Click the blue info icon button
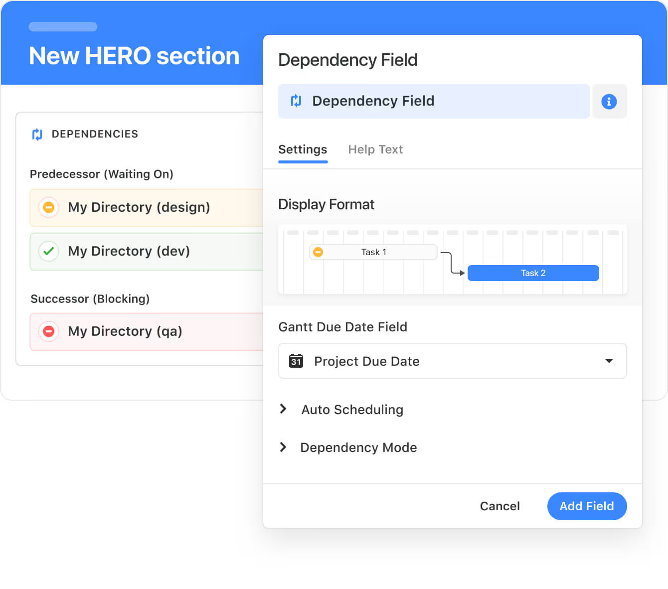The width and height of the screenshot is (668, 589). pos(609,102)
